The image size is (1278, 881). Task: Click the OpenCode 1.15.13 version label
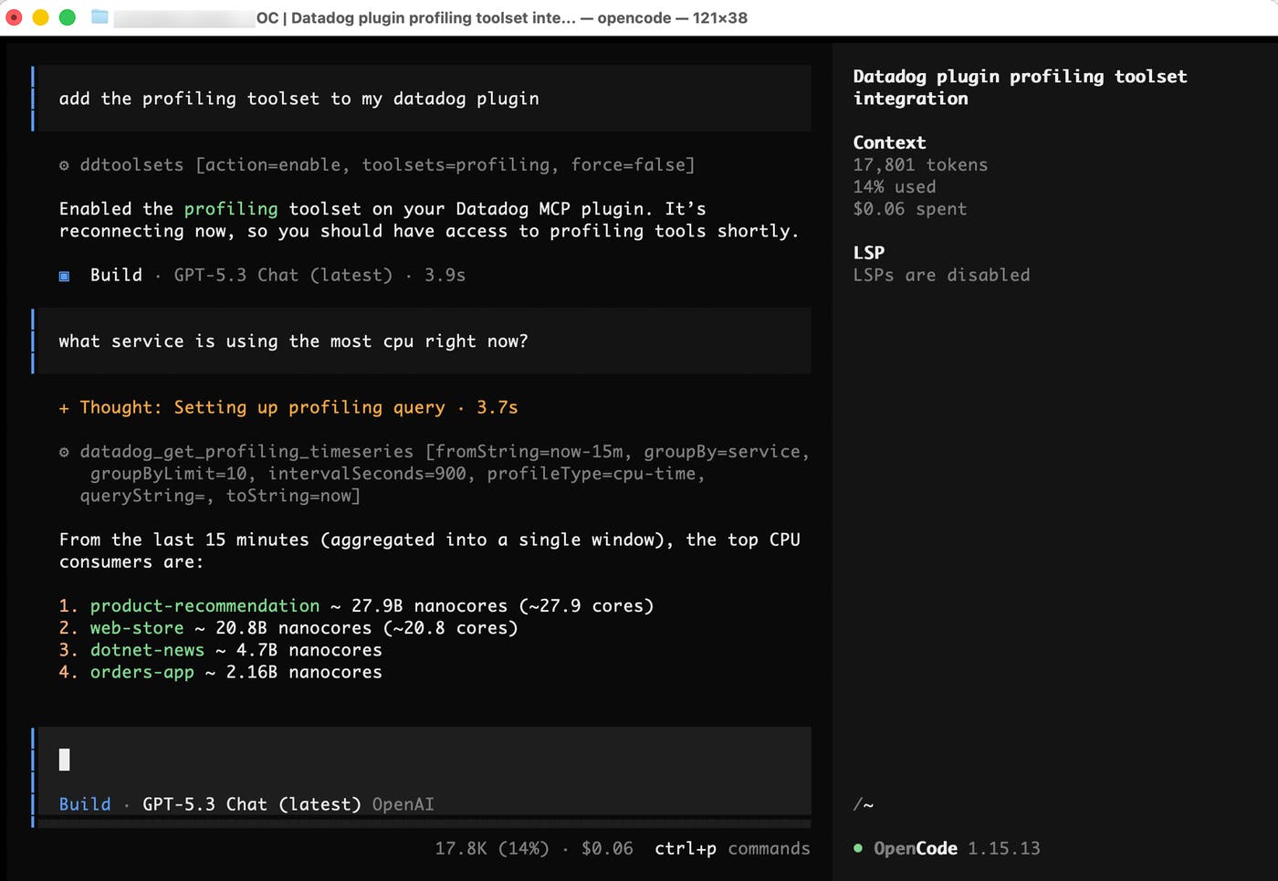956,848
